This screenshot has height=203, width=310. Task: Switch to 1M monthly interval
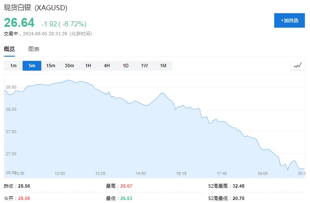[163, 66]
